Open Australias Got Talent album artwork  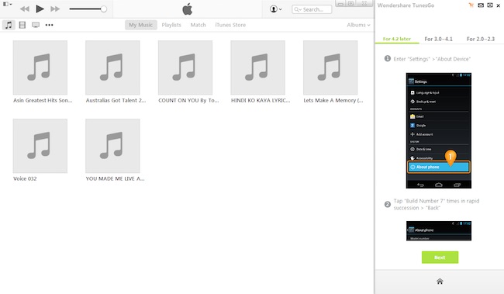coord(112,67)
